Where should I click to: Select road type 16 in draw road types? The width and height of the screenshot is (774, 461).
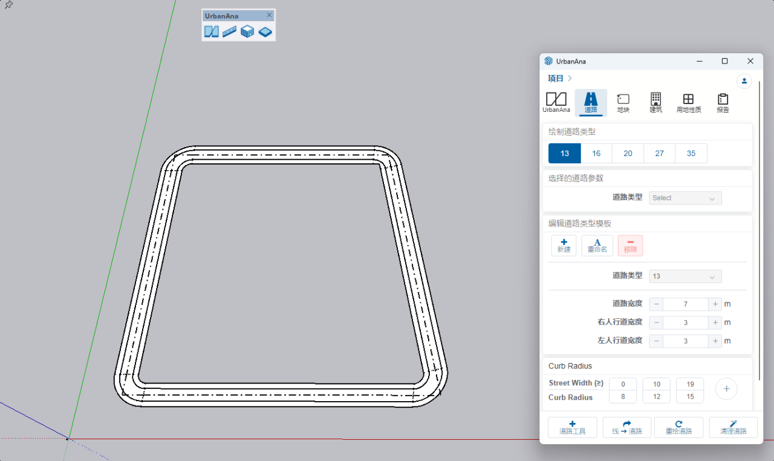596,154
